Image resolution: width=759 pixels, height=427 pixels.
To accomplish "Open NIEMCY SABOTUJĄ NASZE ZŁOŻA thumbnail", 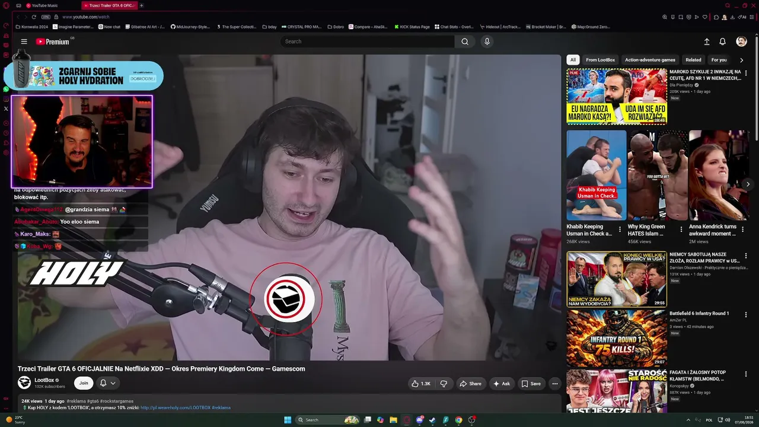I will [617, 279].
